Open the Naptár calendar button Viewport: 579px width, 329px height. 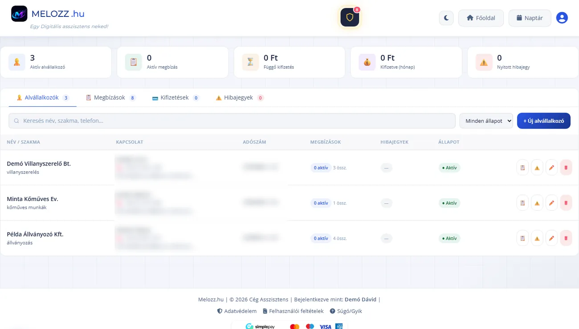point(530,18)
